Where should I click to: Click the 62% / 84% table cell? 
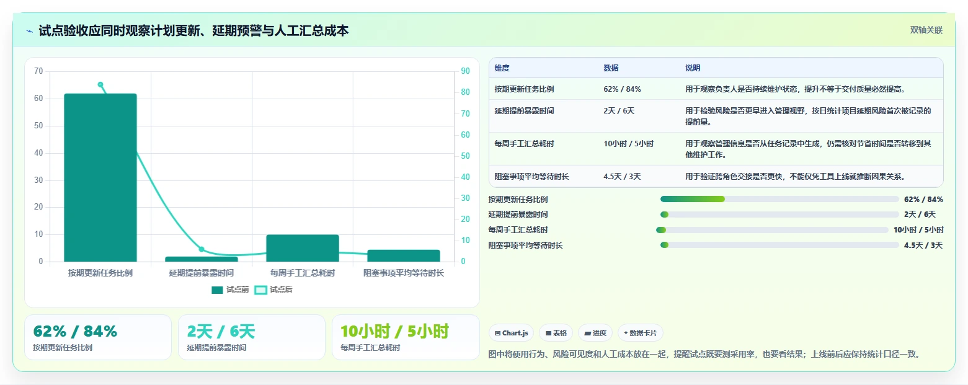(622, 89)
